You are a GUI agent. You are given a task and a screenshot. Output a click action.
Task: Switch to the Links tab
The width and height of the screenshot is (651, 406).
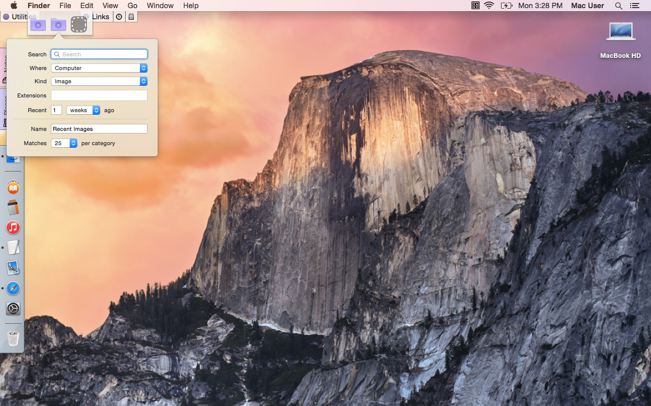click(101, 17)
